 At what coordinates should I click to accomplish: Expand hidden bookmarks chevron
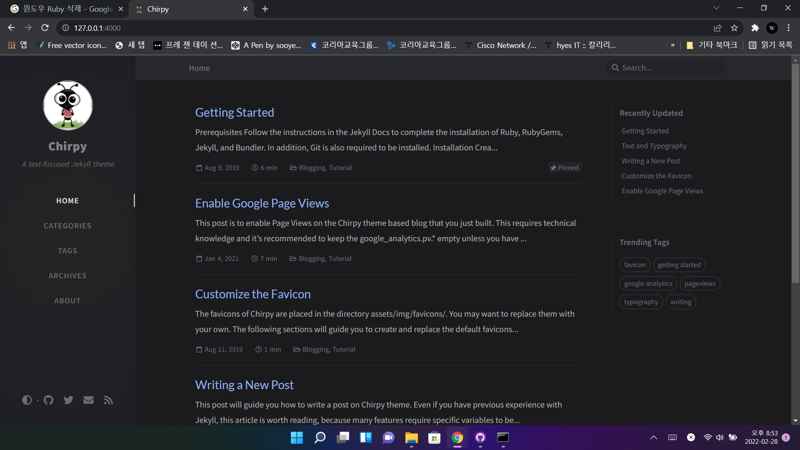pyautogui.click(x=672, y=45)
